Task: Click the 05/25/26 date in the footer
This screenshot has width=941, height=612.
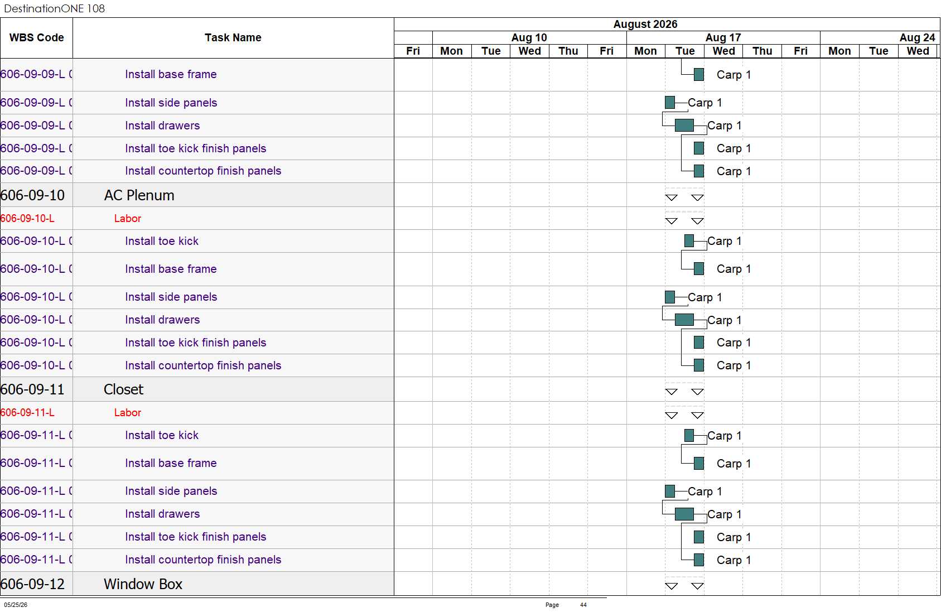Action: [x=16, y=605]
